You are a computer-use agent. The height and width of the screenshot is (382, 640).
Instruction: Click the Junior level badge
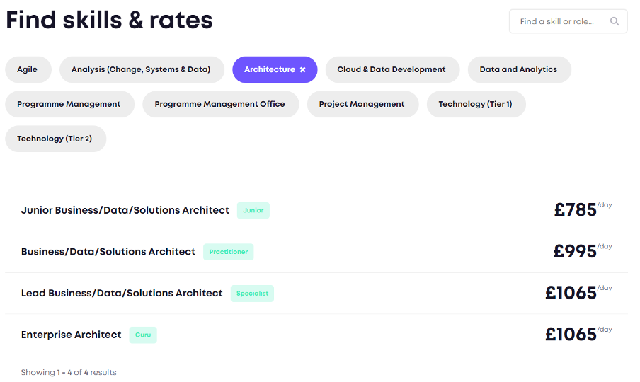coord(253,210)
